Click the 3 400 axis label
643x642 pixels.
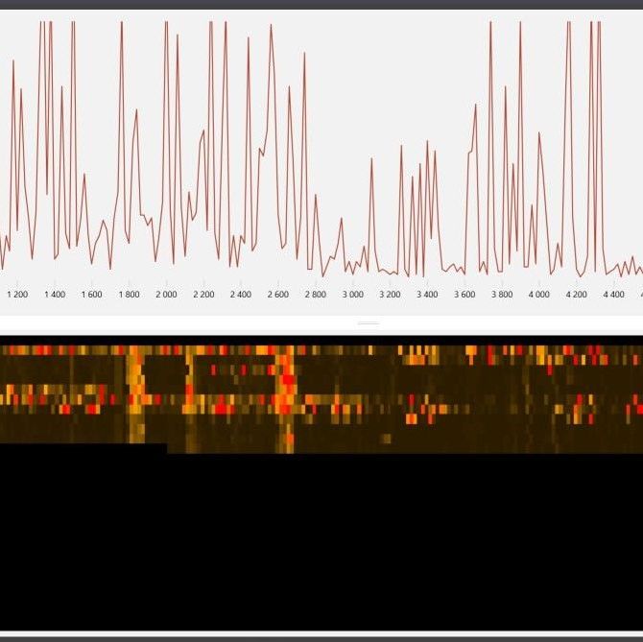(427, 295)
